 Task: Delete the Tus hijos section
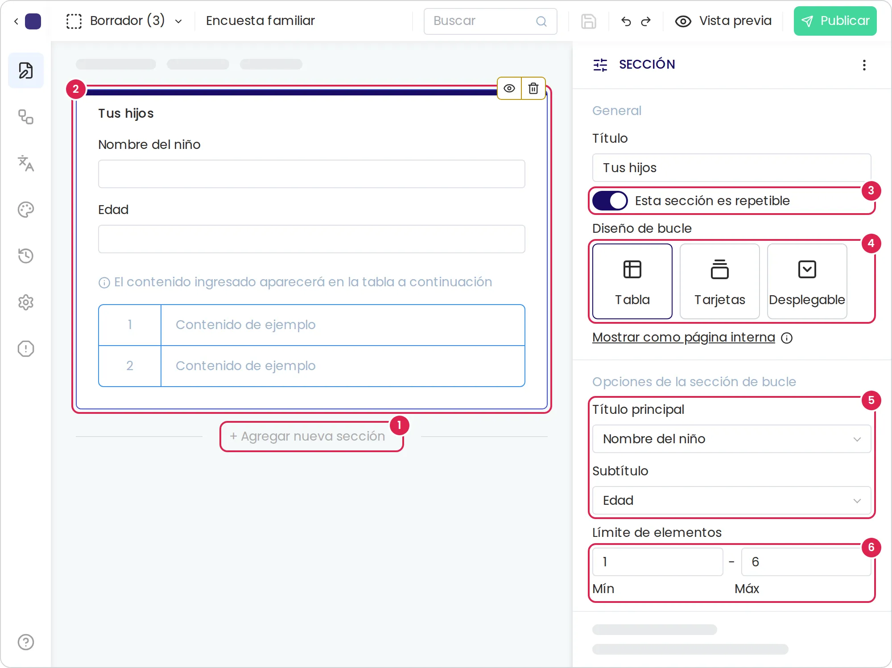coord(533,88)
